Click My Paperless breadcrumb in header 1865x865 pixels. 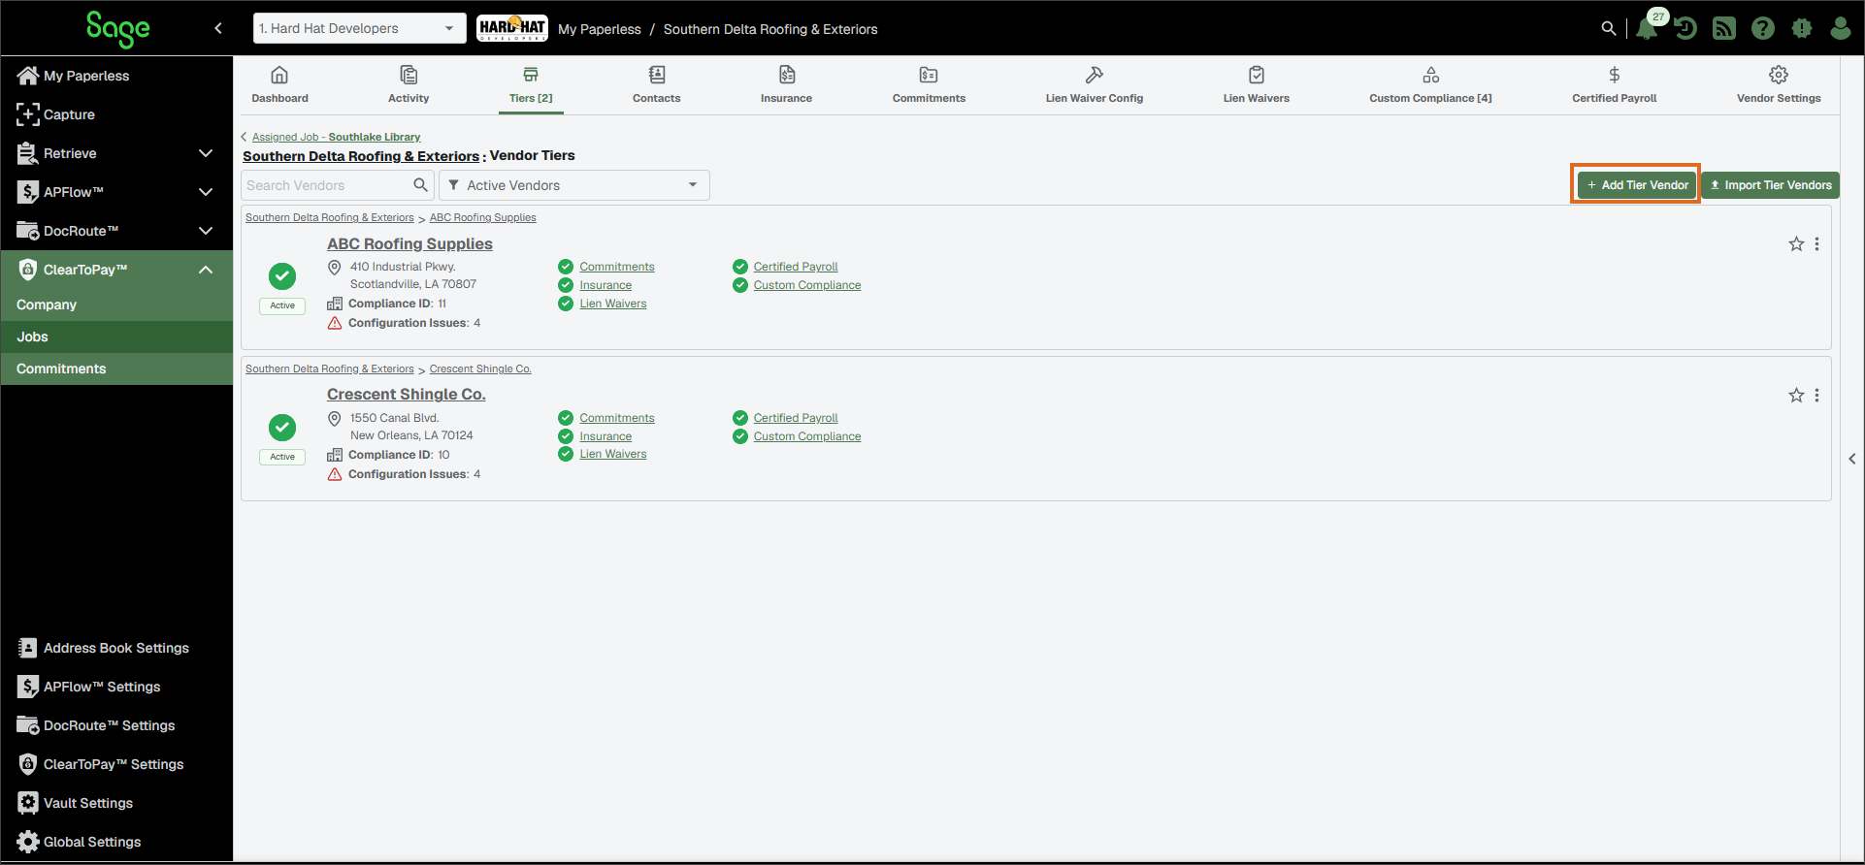point(600,29)
